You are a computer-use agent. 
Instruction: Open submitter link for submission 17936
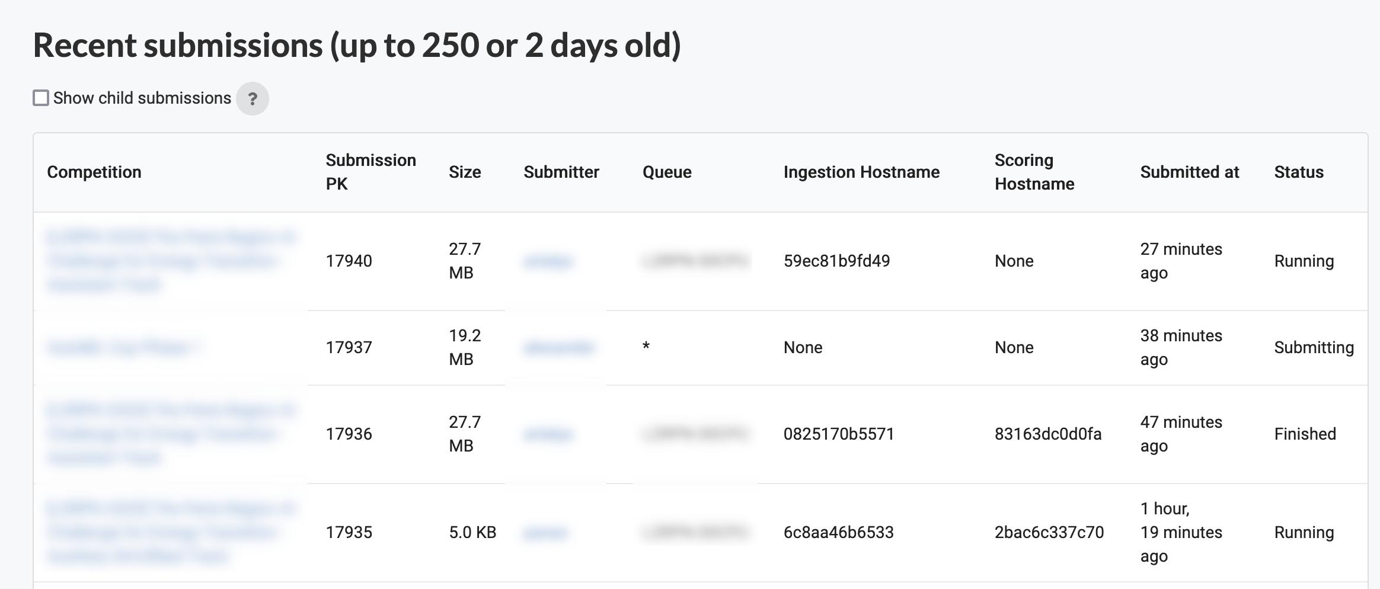click(x=548, y=434)
